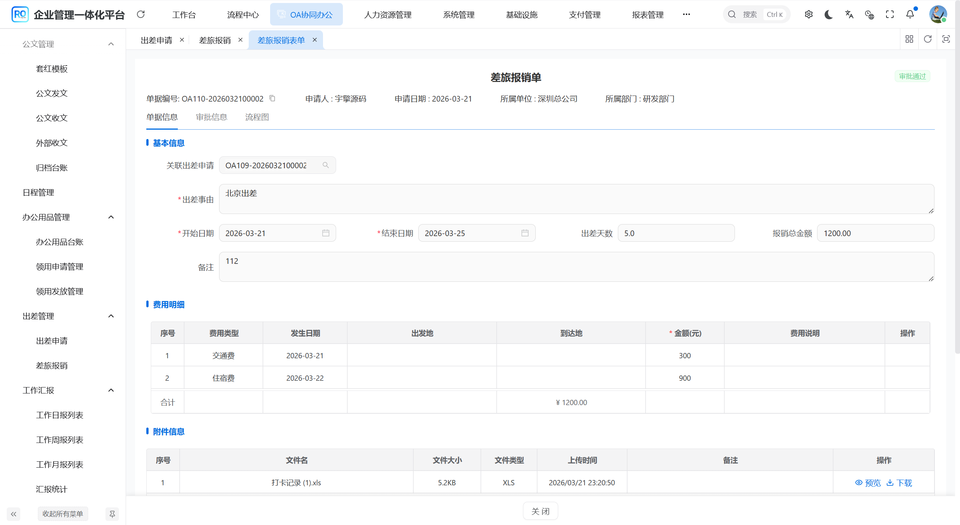The image size is (960, 525).
Task: Click the 关闭 button
Action: pos(540,511)
